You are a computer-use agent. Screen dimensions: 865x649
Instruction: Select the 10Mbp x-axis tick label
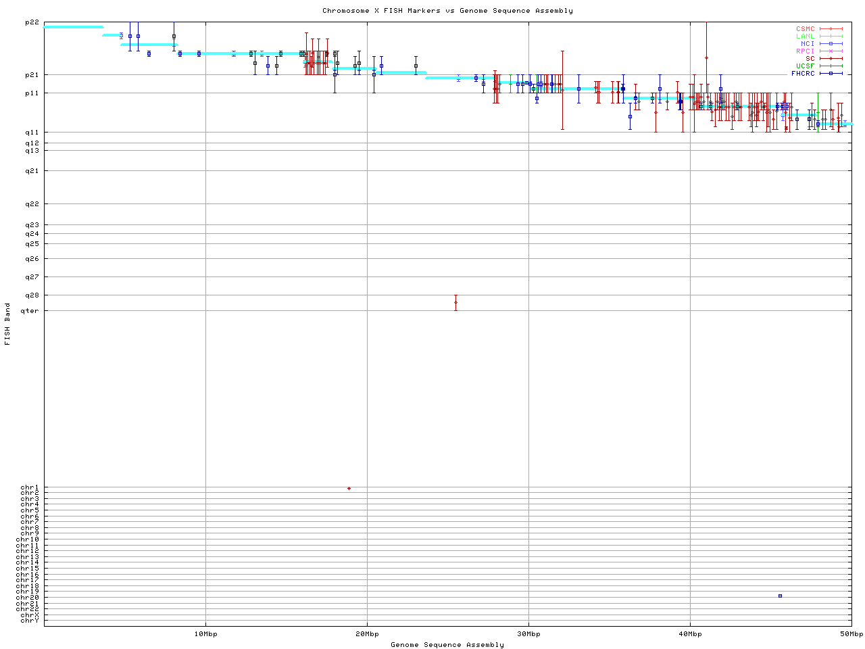[x=205, y=634]
